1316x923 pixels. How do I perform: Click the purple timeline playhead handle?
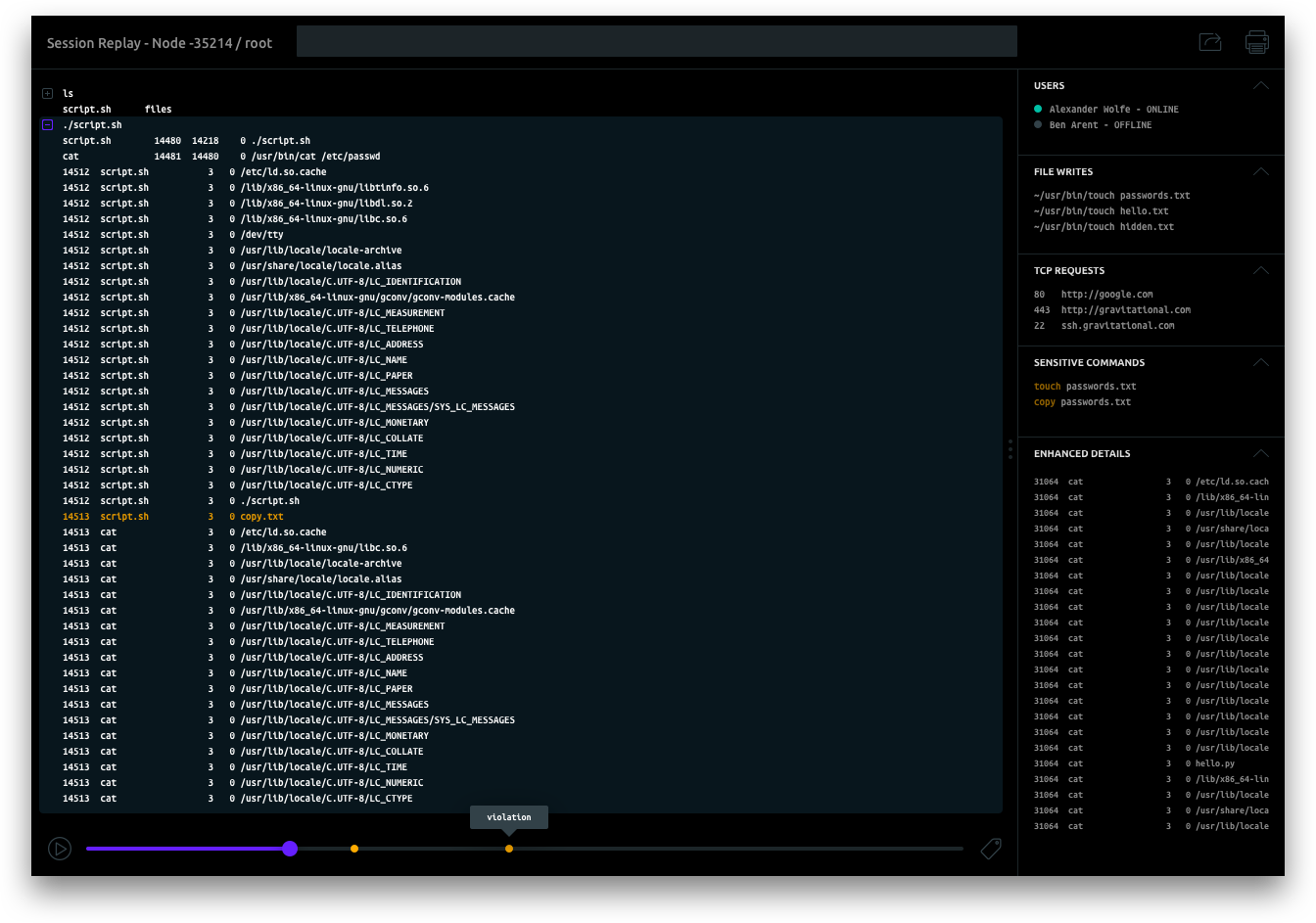click(290, 849)
